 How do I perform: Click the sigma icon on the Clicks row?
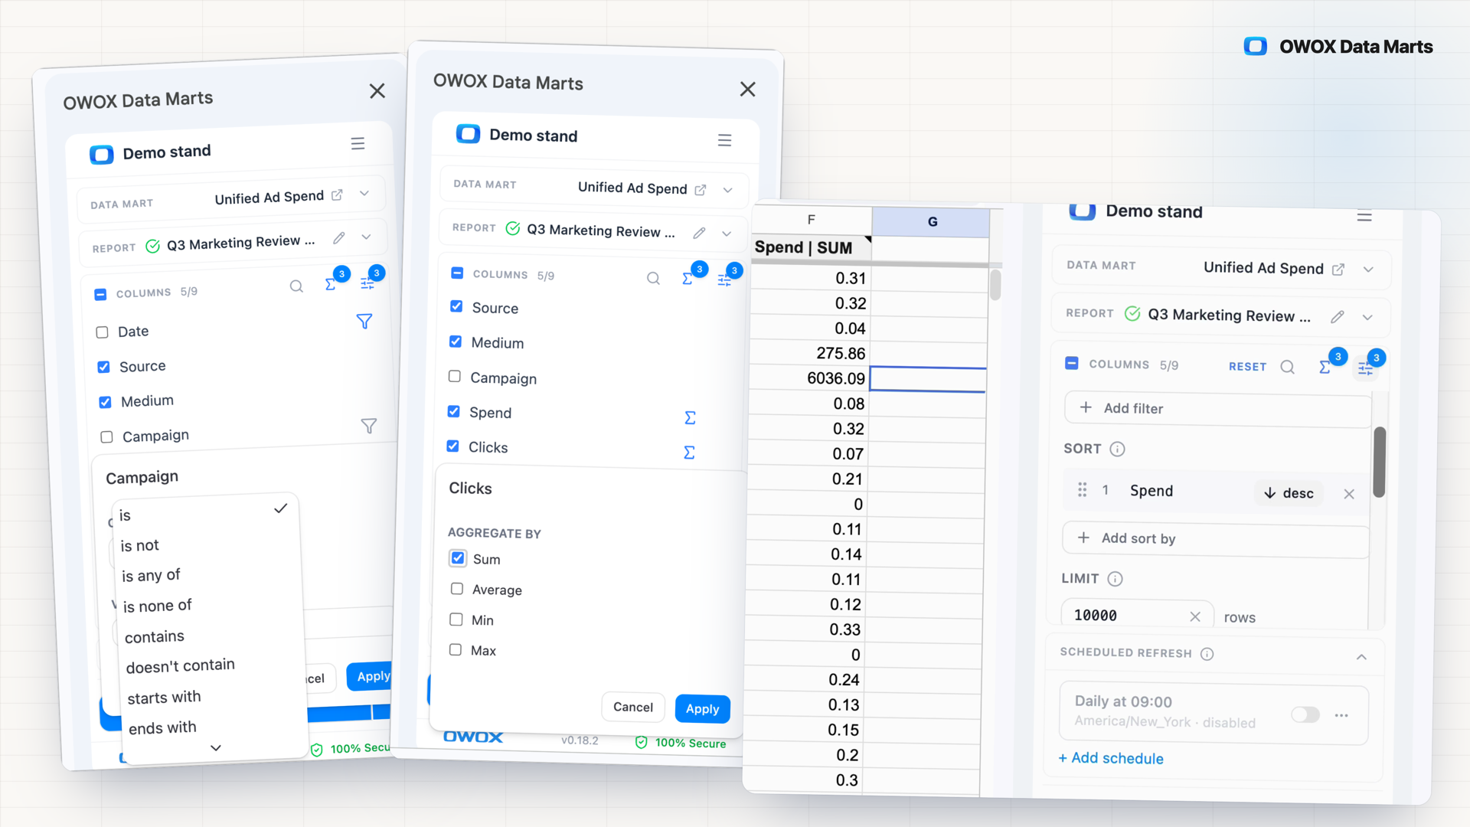[689, 453]
